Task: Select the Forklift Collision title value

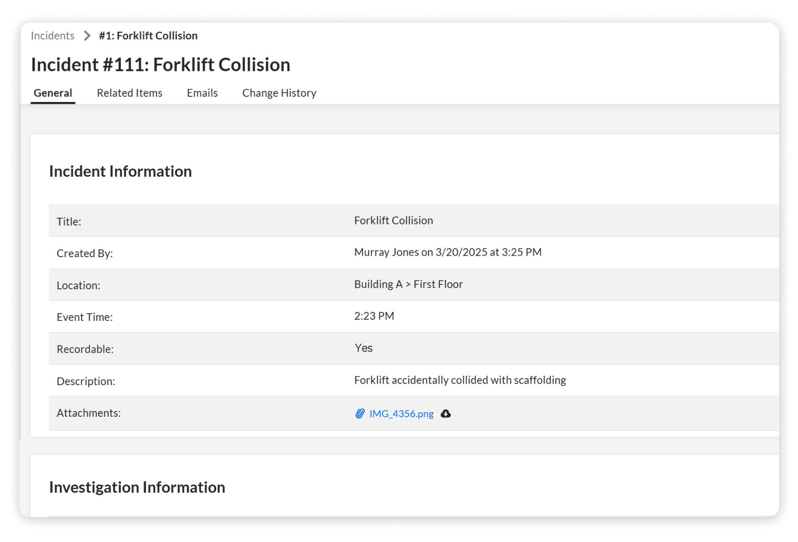Action: 393,220
